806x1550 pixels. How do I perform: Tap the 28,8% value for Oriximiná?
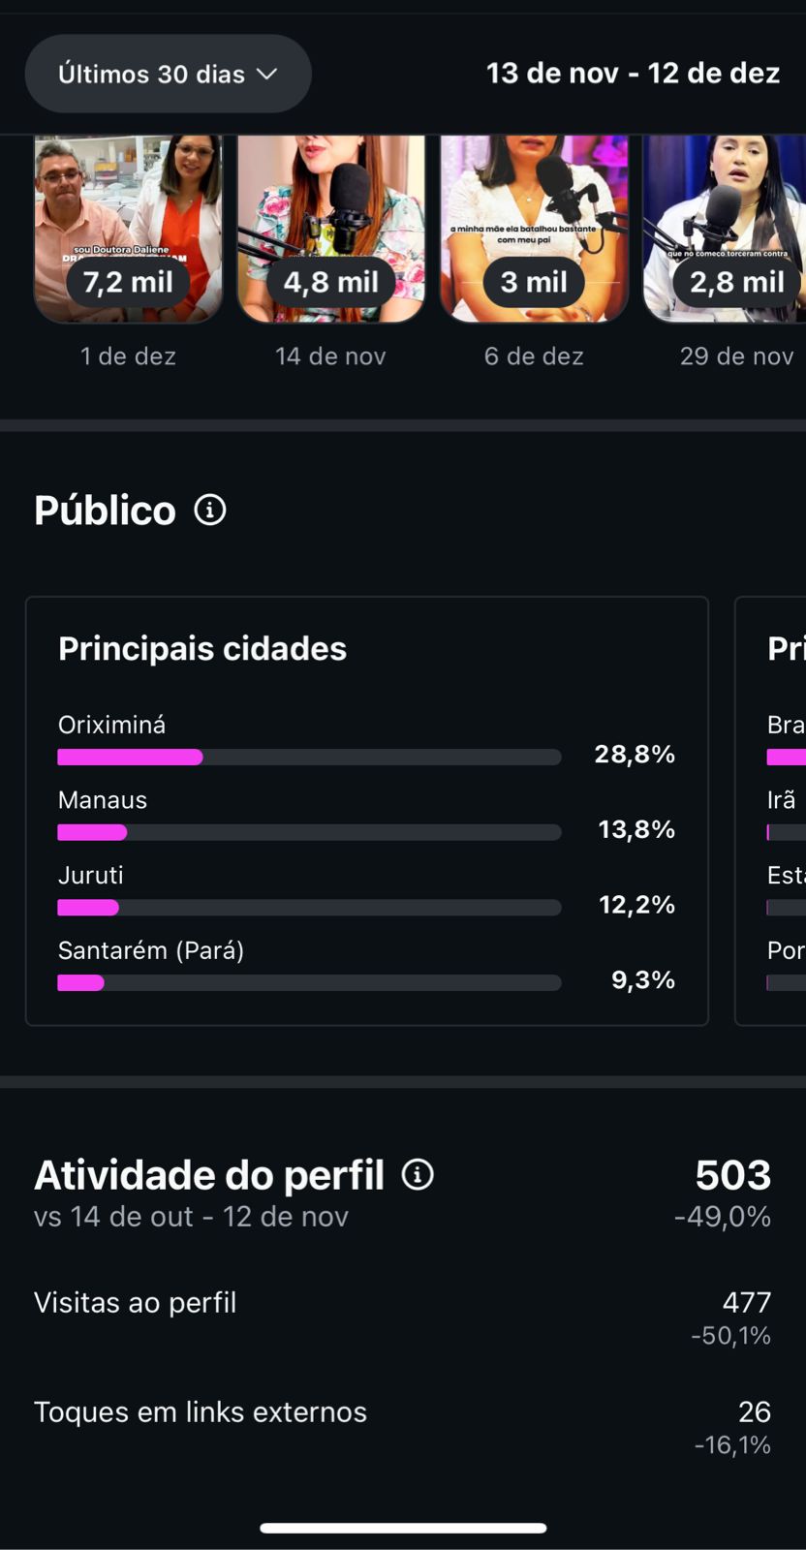click(x=635, y=755)
